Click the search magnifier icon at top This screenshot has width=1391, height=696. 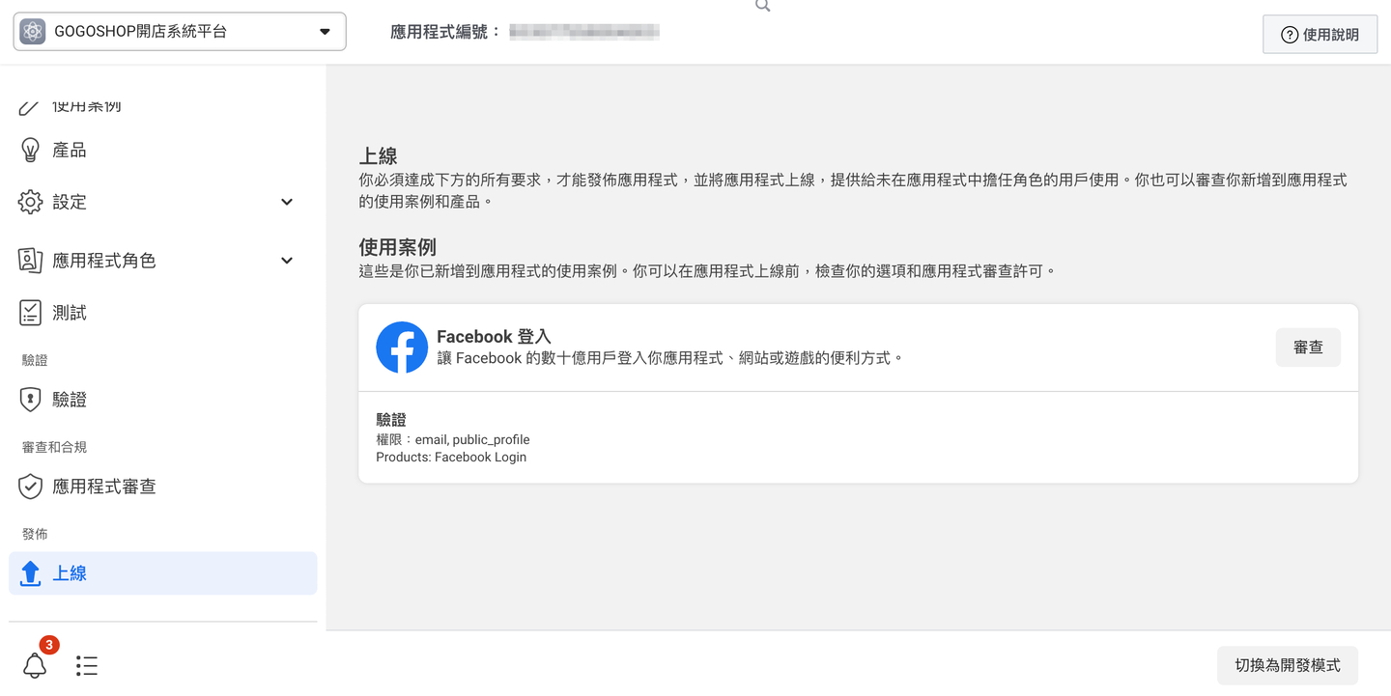pos(763,6)
